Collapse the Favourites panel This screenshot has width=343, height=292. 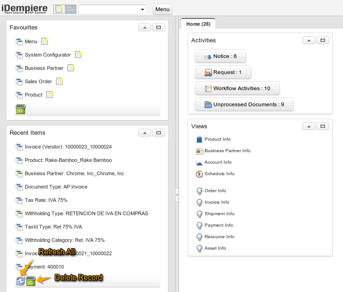tap(145, 28)
